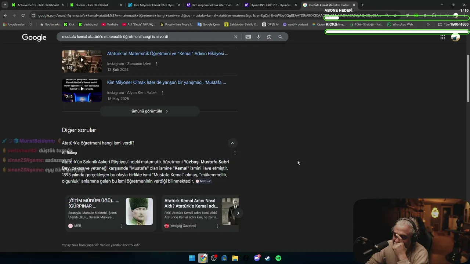The image size is (470, 264).
Task: Open the Google account avatar menu
Action: pyautogui.click(x=455, y=37)
